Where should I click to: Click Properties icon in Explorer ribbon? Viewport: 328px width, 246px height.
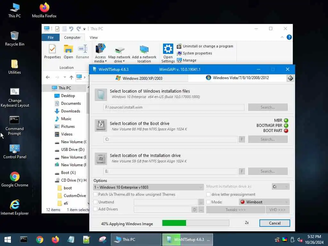(52, 52)
